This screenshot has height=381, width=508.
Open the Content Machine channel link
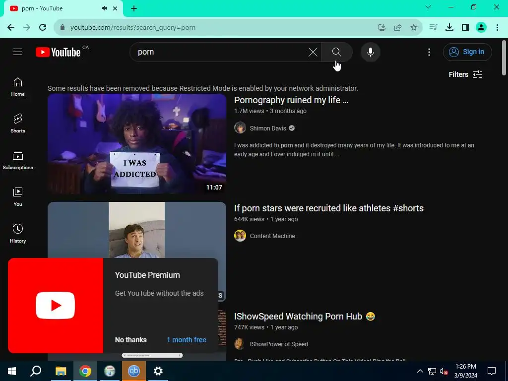tap(272, 236)
